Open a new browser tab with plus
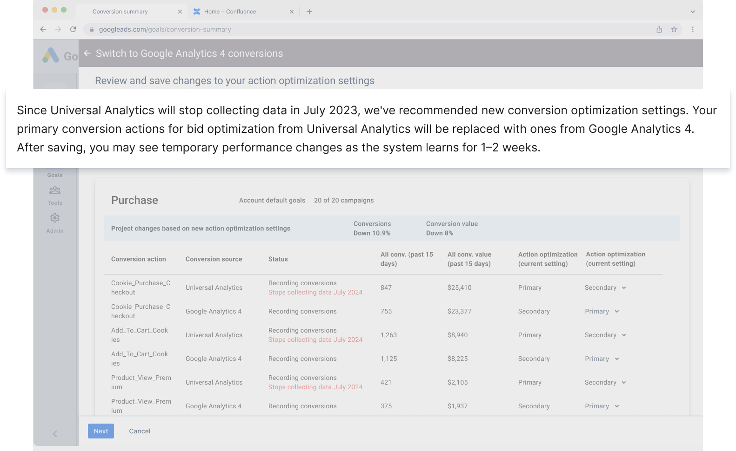 (x=309, y=12)
